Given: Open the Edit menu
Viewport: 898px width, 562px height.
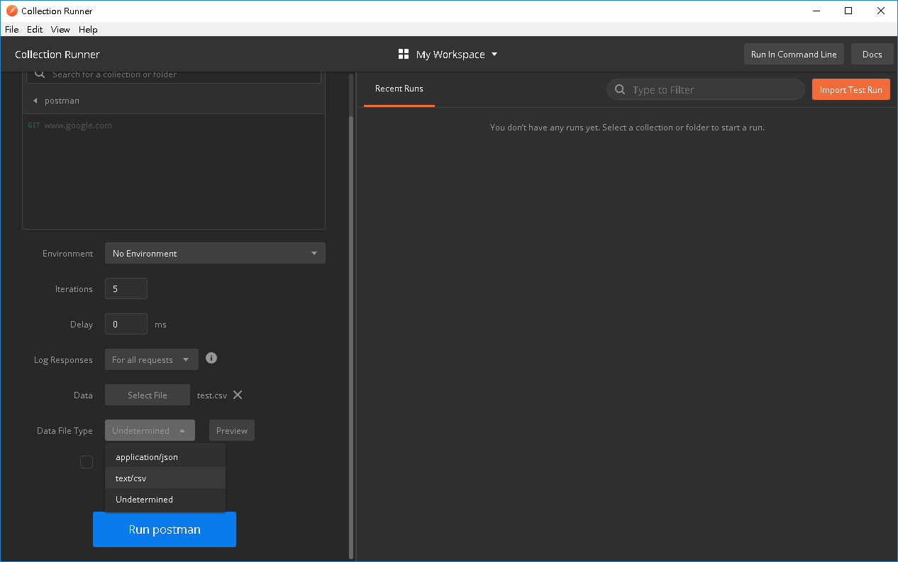Looking at the screenshot, I should tap(35, 30).
